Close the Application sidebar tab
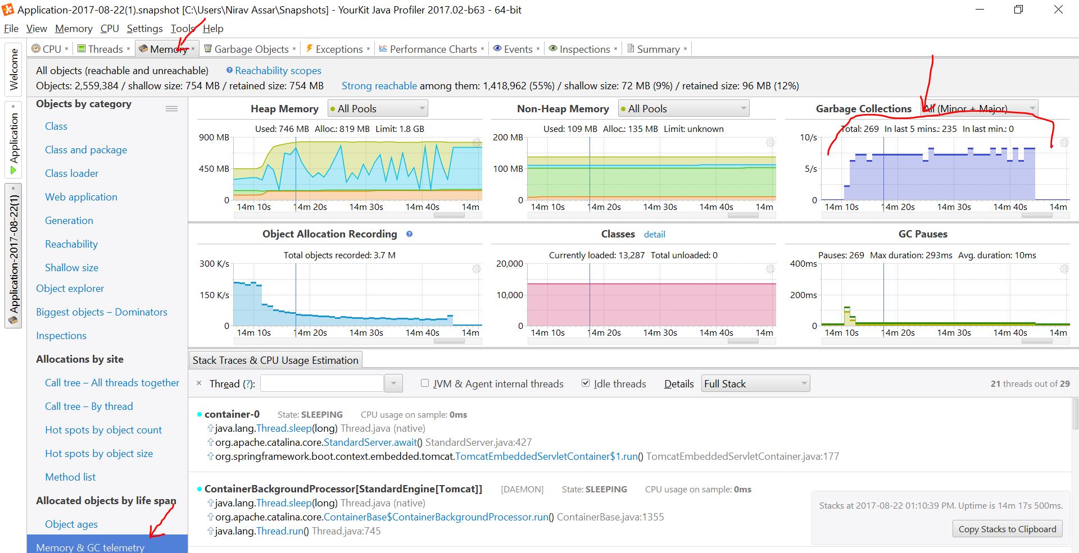 (13, 106)
